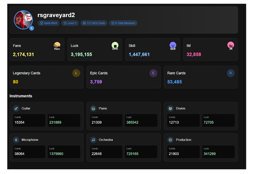Click the Orchestra music note icon

93,140
